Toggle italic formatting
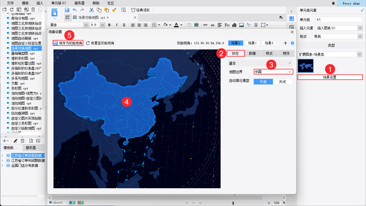366x206 pixels. click(x=117, y=25)
